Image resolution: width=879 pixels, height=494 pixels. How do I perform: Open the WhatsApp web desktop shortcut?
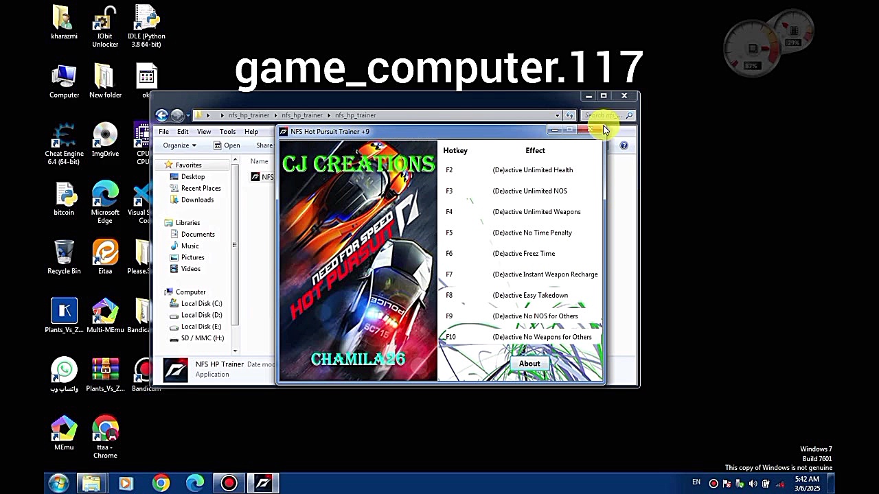pyautogui.click(x=64, y=375)
